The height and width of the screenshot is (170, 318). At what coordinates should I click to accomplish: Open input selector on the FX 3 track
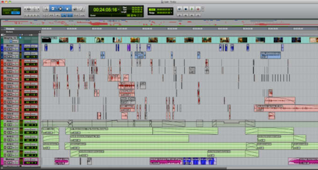(x=27, y=76)
